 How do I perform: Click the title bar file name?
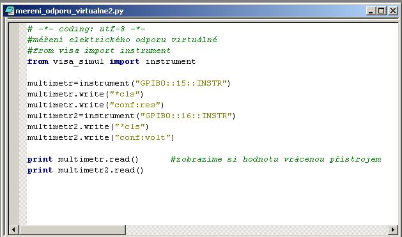click(70, 11)
